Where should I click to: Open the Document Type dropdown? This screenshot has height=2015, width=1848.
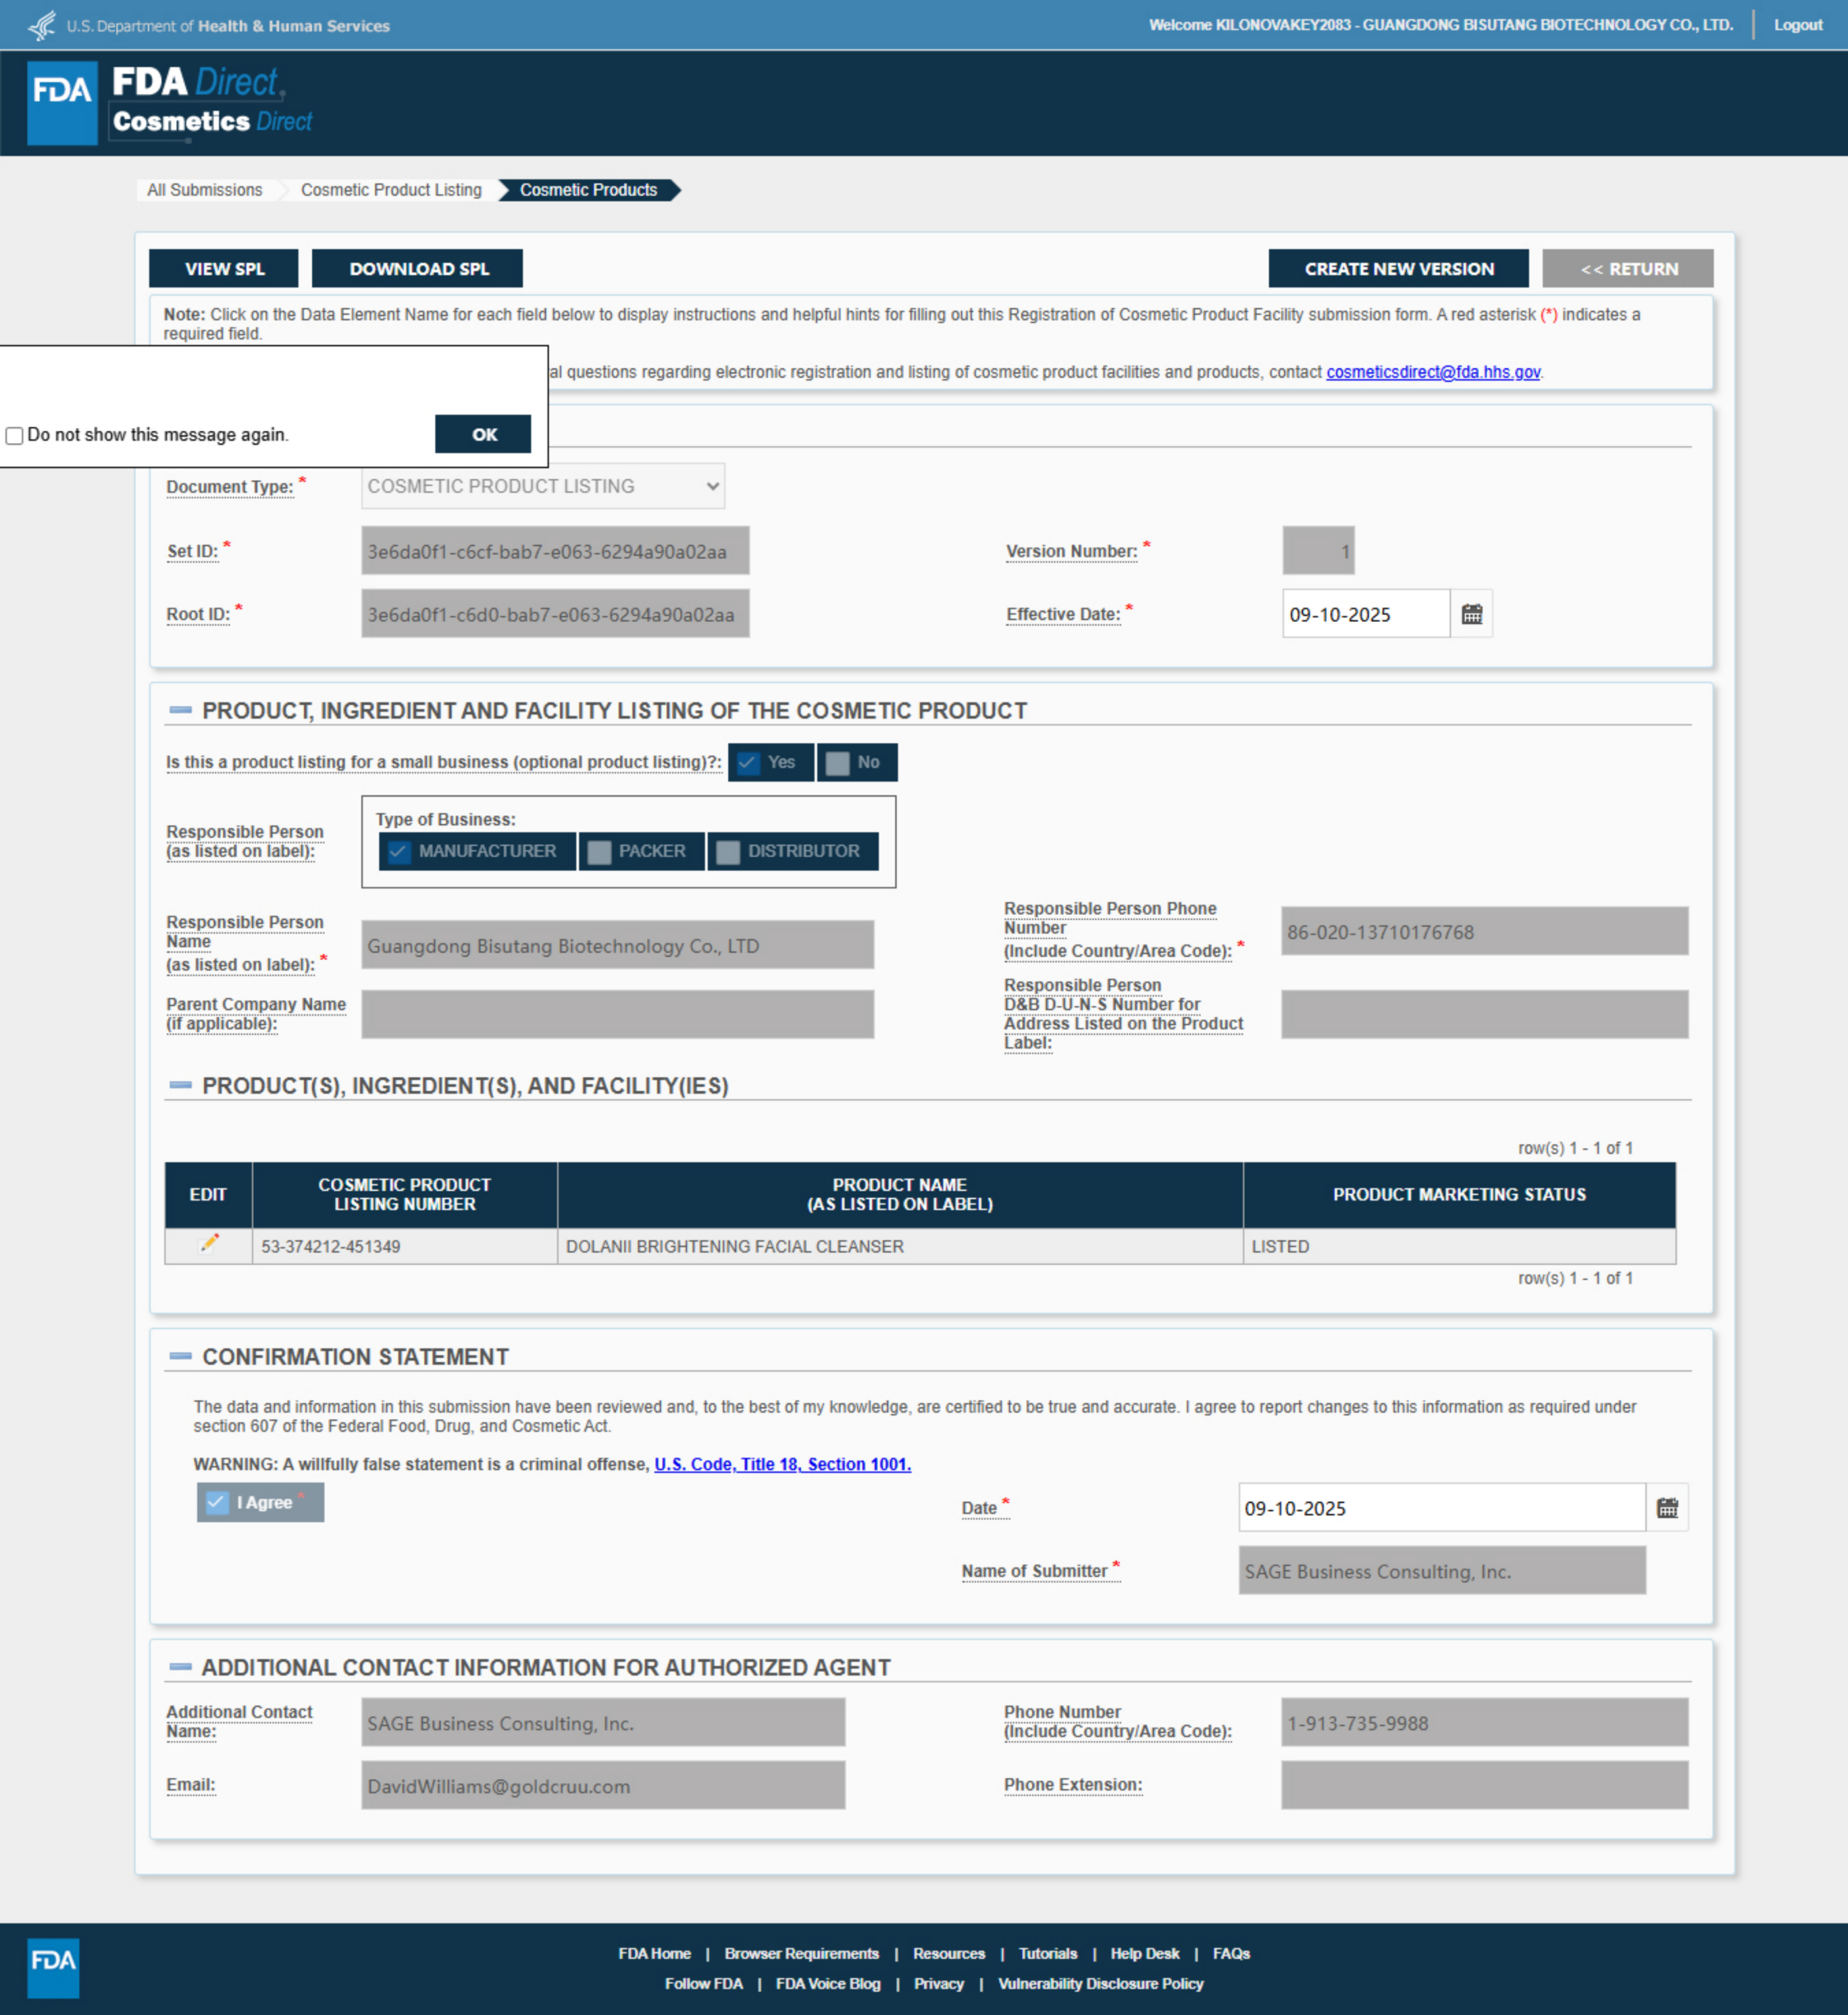pos(542,486)
